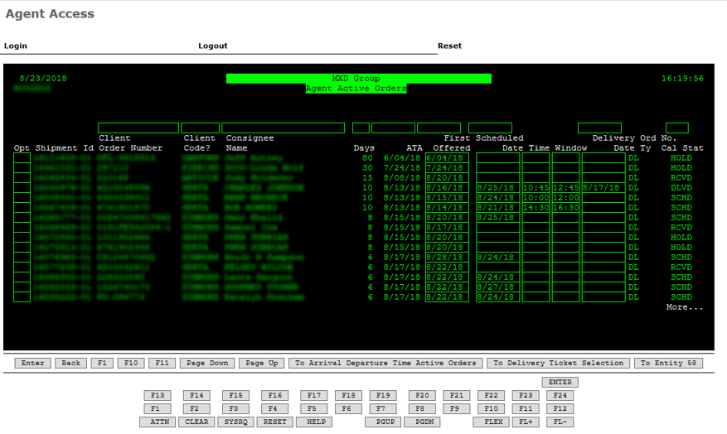
Task: Click the Delivery Date filter field
Action: (599, 128)
